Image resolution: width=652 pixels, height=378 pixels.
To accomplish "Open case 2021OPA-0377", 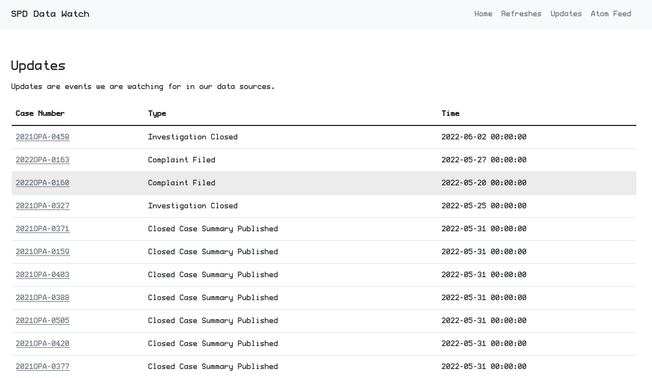I will (x=43, y=366).
